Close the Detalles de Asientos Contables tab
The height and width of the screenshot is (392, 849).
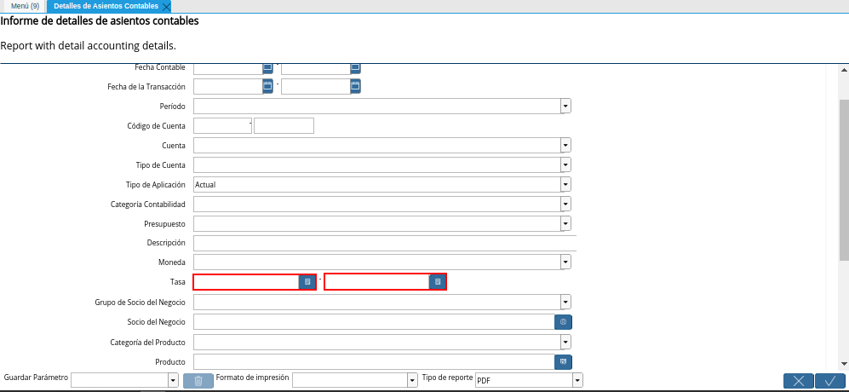tap(166, 7)
